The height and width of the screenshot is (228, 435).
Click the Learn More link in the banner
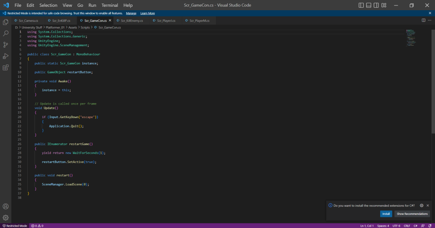147,13
